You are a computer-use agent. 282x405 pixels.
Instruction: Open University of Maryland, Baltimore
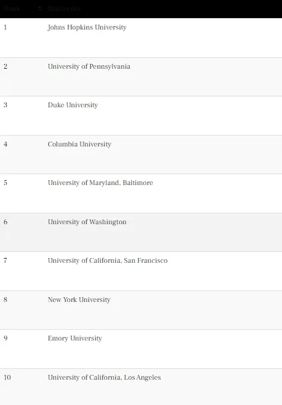100,183
